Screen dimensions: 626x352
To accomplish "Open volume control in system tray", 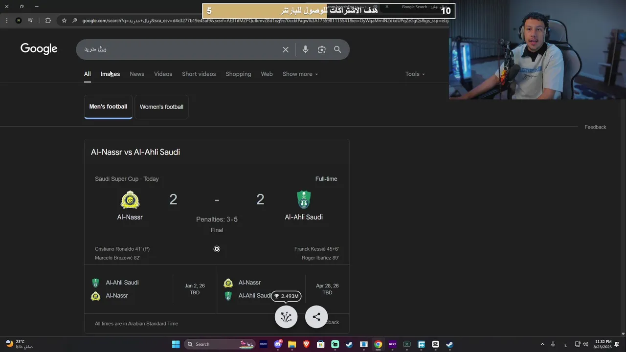I will click(585, 344).
